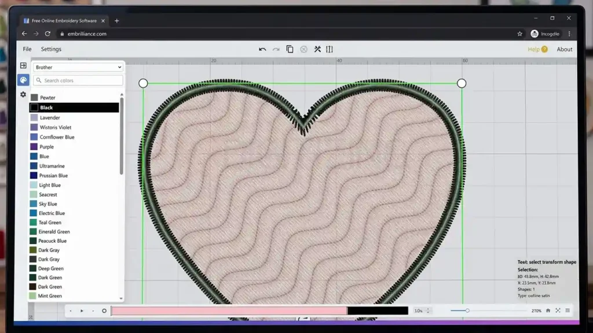Click the black segment of stitch timeline
This screenshot has height=333, width=593.
pos(378,310)
